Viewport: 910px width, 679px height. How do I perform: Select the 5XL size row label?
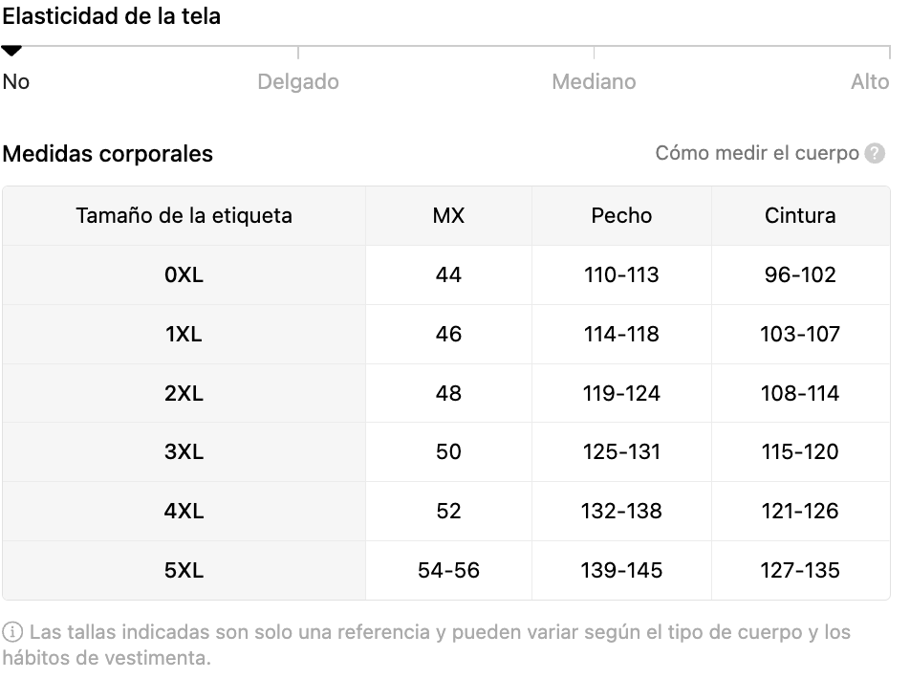[184, 570]
